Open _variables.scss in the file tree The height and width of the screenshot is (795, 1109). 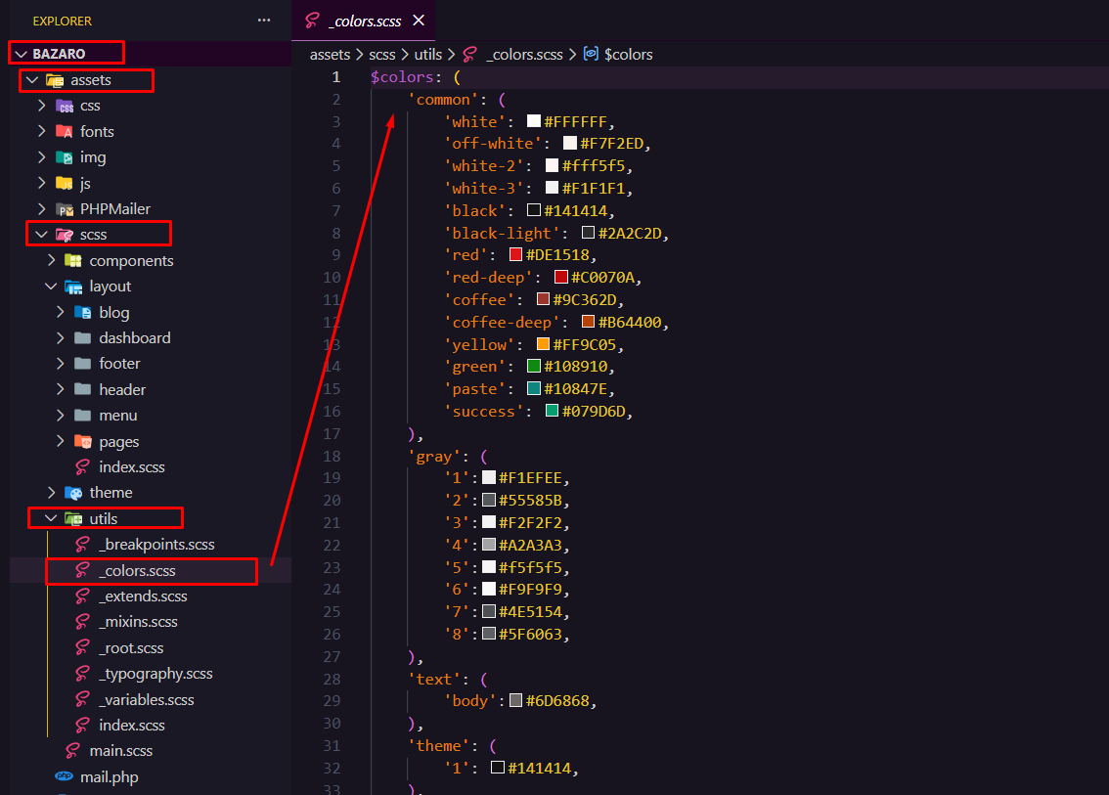(x=146, y=700)
